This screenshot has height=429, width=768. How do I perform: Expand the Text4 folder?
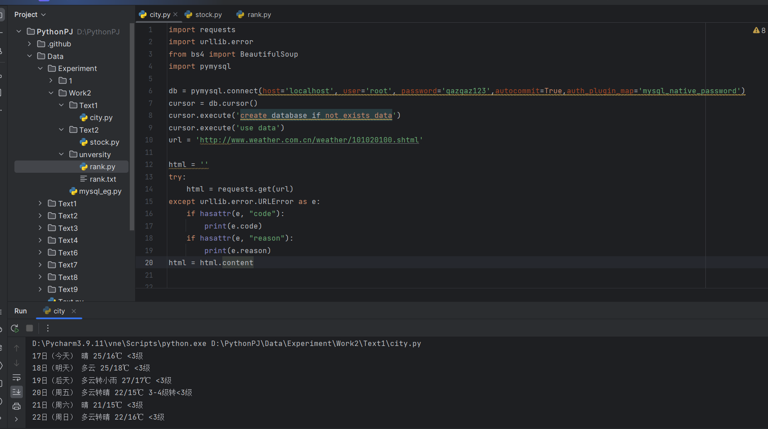[40, 240]
